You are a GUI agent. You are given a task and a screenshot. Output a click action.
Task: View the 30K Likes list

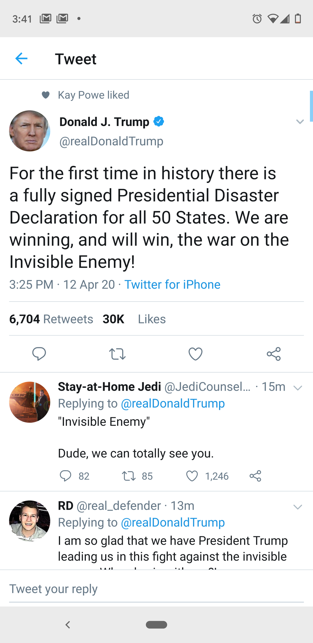134,319
